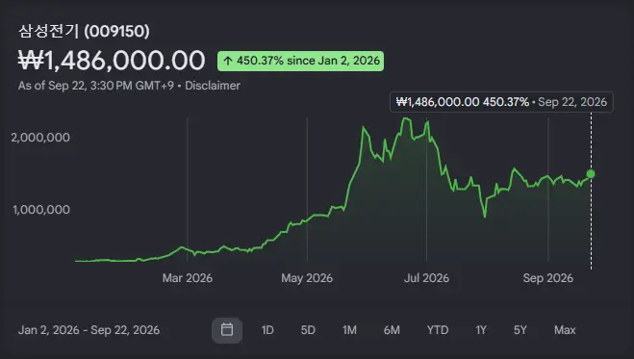Select the 5Y time range
This screenshot has width=634, height=359.
(x=520, y=330)
